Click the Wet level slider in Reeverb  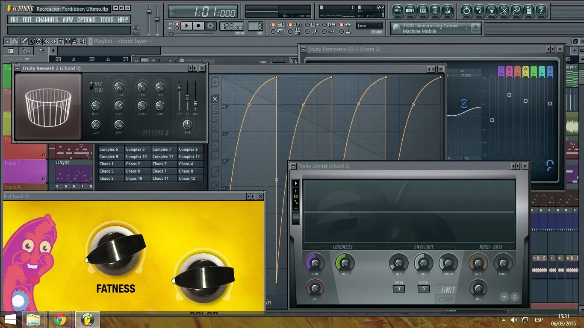click(x=195, y=103)
